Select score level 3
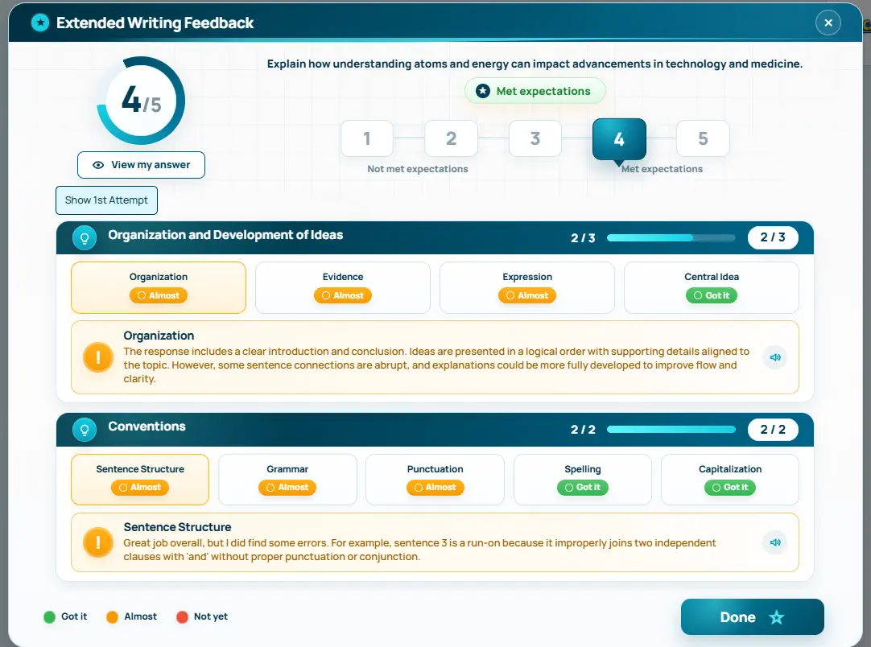Image resolution: width=871 pixels, height=647 pixels. click(535, 138)
